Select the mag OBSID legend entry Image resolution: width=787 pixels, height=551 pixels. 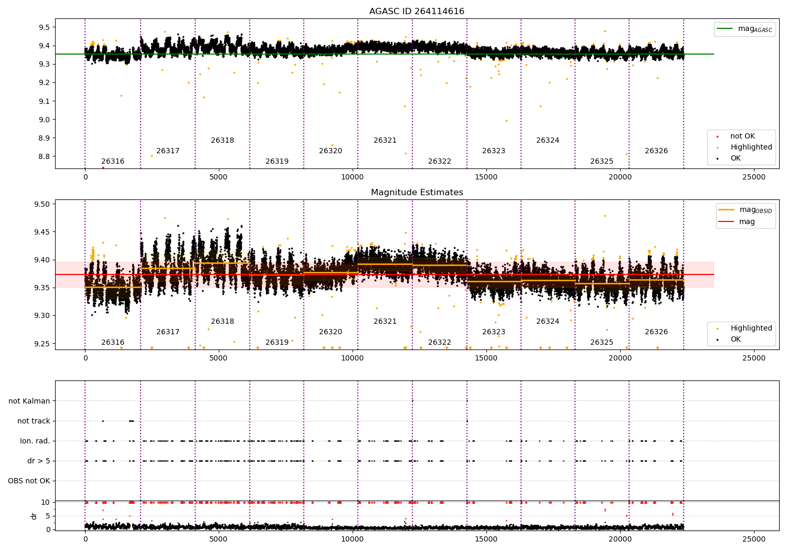(745, 210)
